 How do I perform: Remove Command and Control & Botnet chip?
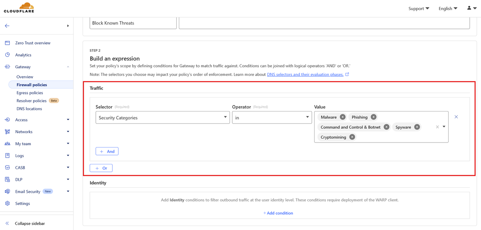386,127
